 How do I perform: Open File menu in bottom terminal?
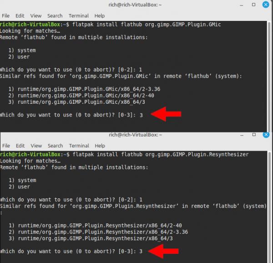tap(6, 146)
